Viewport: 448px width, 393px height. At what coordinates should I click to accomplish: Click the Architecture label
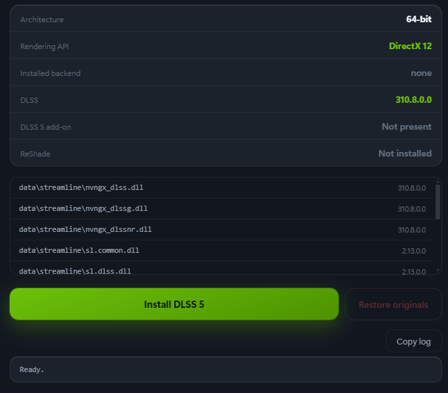pos(42,20)
